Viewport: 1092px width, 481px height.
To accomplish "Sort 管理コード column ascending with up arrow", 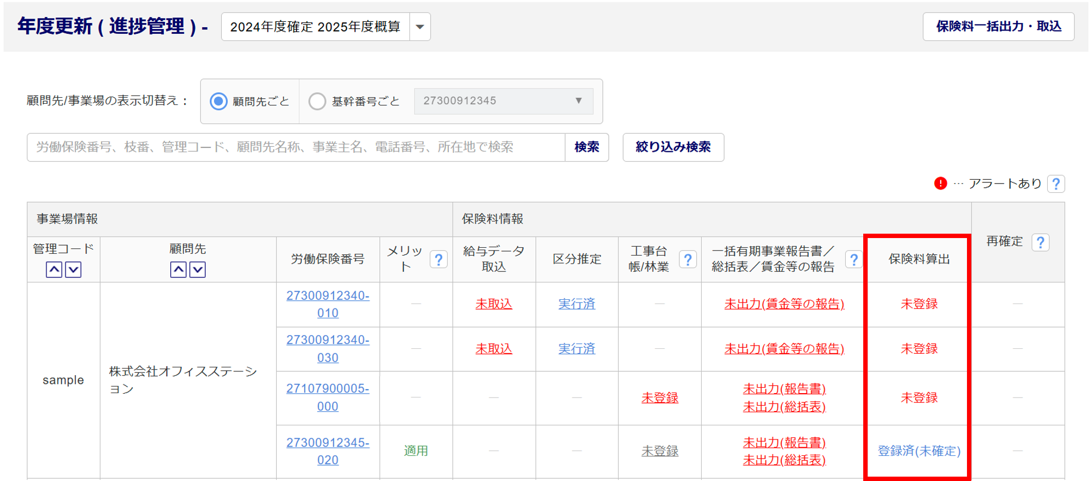I will point(54,269).
